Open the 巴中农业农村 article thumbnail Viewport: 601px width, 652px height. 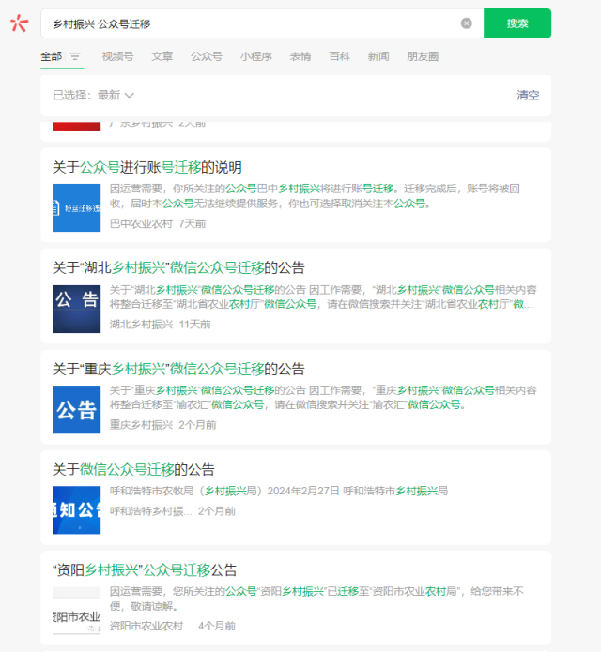[x=76, y=209]
